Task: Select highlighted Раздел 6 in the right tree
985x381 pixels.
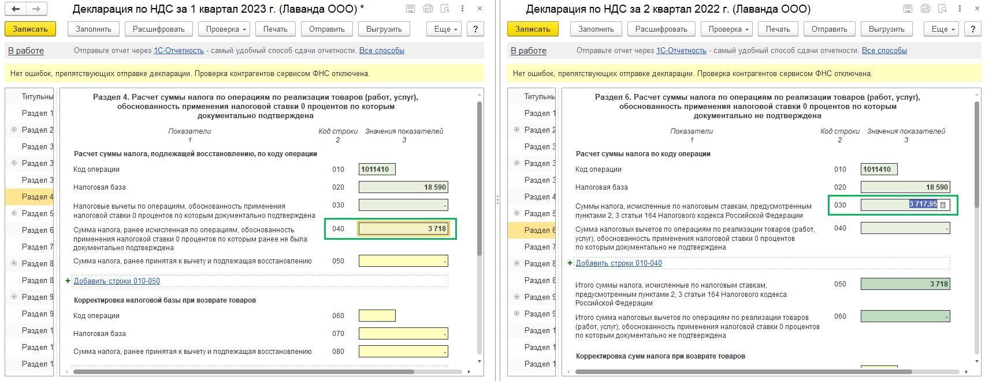Action: click(540, 230)
